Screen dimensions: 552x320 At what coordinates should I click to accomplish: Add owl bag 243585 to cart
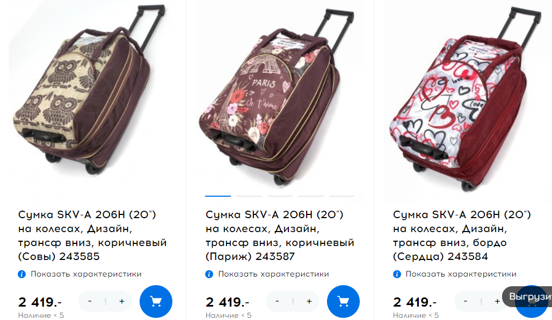click(x=156, y=301)
